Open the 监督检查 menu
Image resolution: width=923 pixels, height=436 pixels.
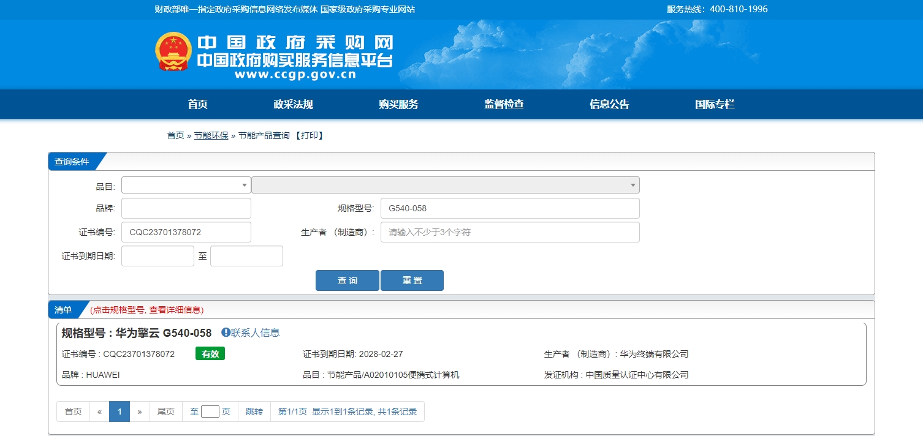[504, 104]
